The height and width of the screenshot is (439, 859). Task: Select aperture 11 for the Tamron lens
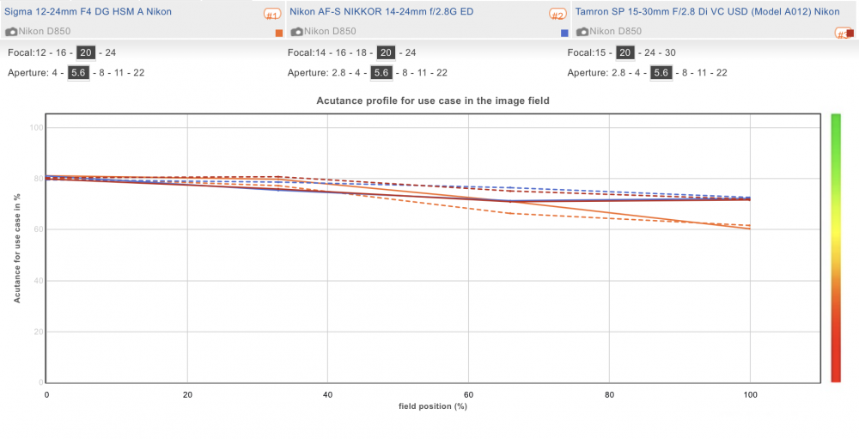[x=702, y=72]
